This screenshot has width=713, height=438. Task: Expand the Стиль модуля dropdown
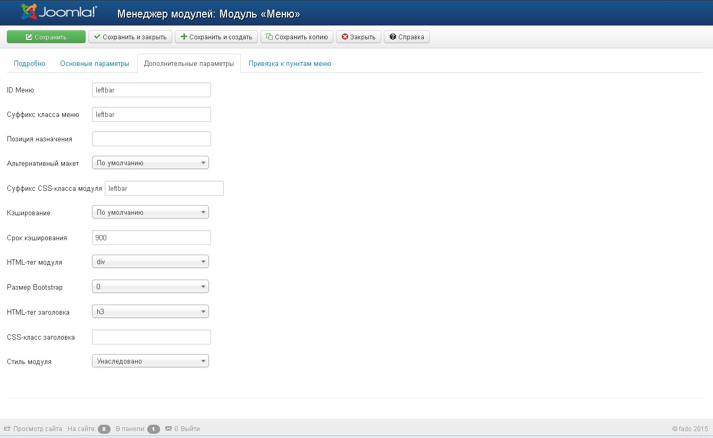coord(150,361)
